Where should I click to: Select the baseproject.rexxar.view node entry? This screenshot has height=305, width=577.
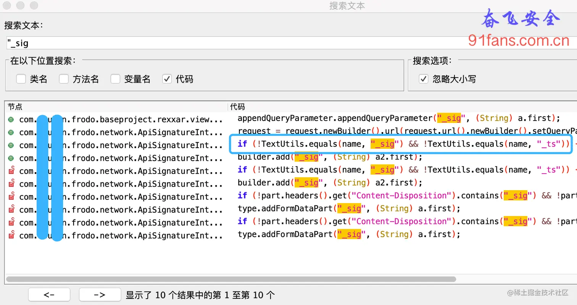121,119
